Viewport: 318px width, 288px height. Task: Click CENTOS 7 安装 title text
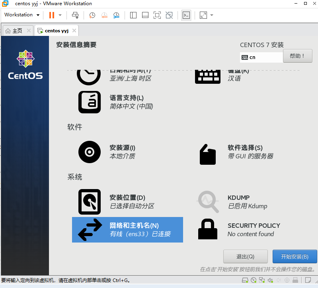[262, 45]
